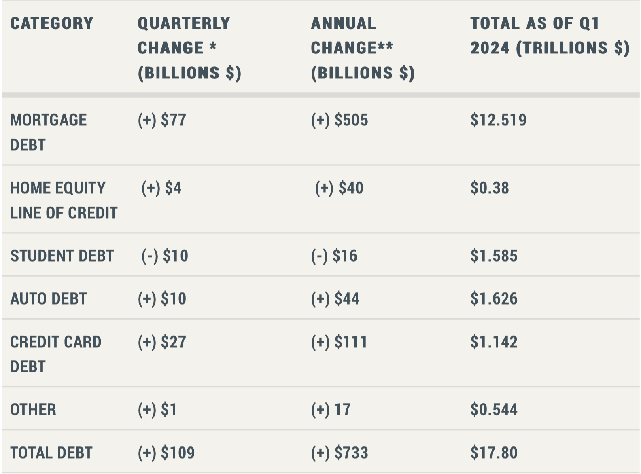Click home equity total $0.38

(490, 188)
